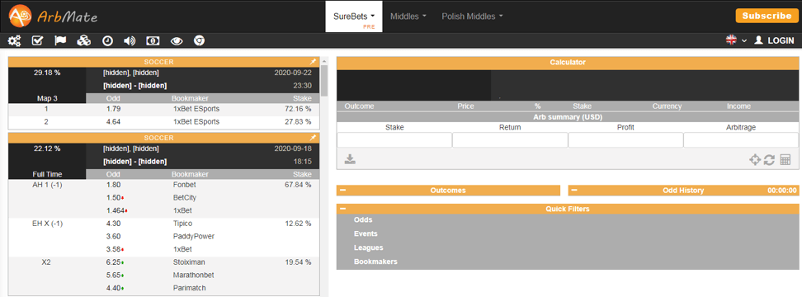Click the Full Time market label
The image size is (802, 297).
tap(47, 174)
